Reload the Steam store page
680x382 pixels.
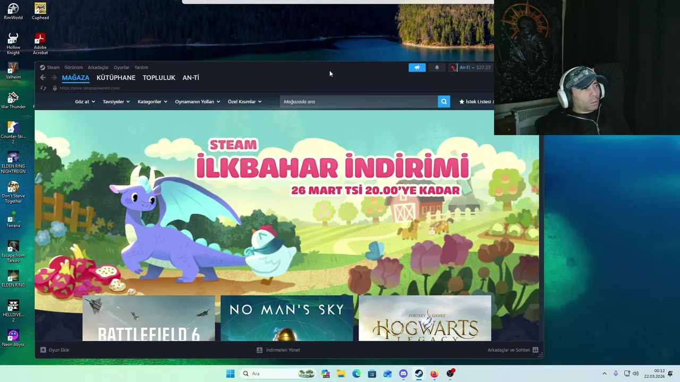point(43,88)
